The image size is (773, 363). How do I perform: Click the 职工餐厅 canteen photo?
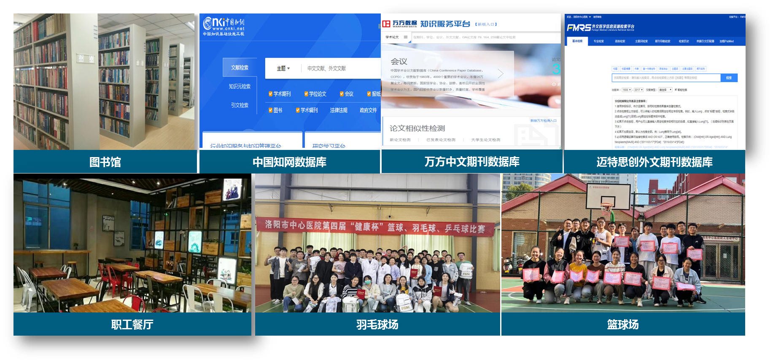coord(132,243)
